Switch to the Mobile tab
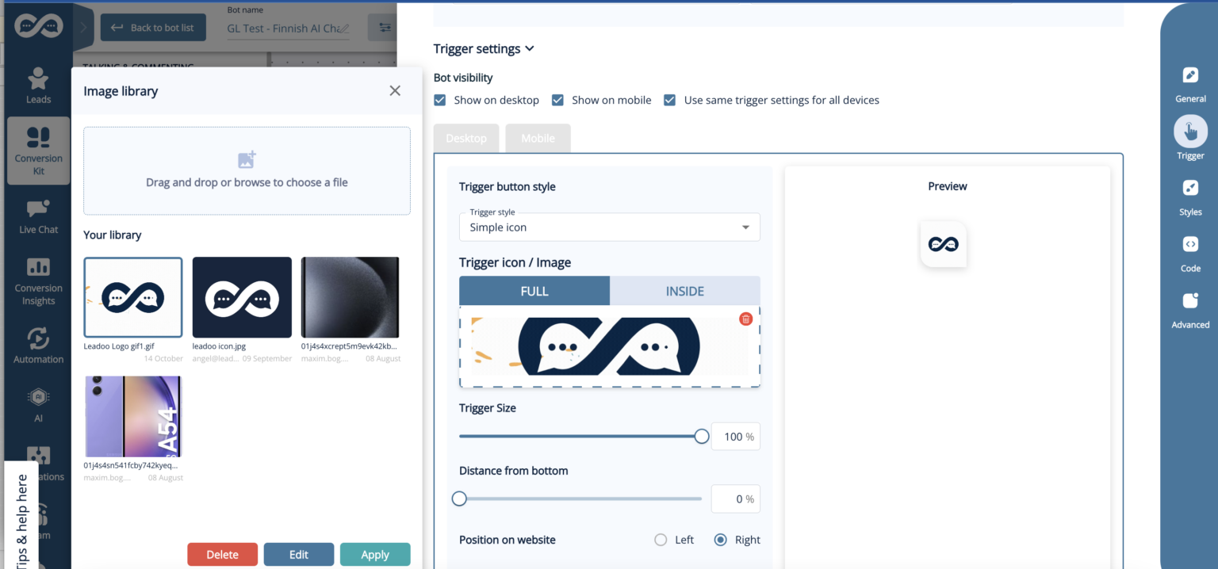This screenshot has height=569, width=1218. click(538, 138)
